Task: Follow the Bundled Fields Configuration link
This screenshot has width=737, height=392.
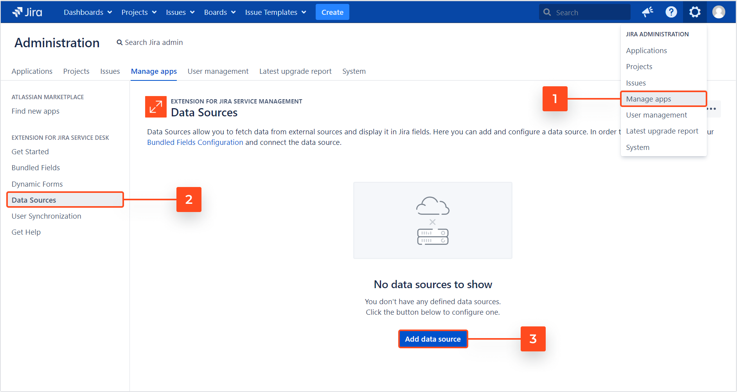Action: click(x=195, y=143)
